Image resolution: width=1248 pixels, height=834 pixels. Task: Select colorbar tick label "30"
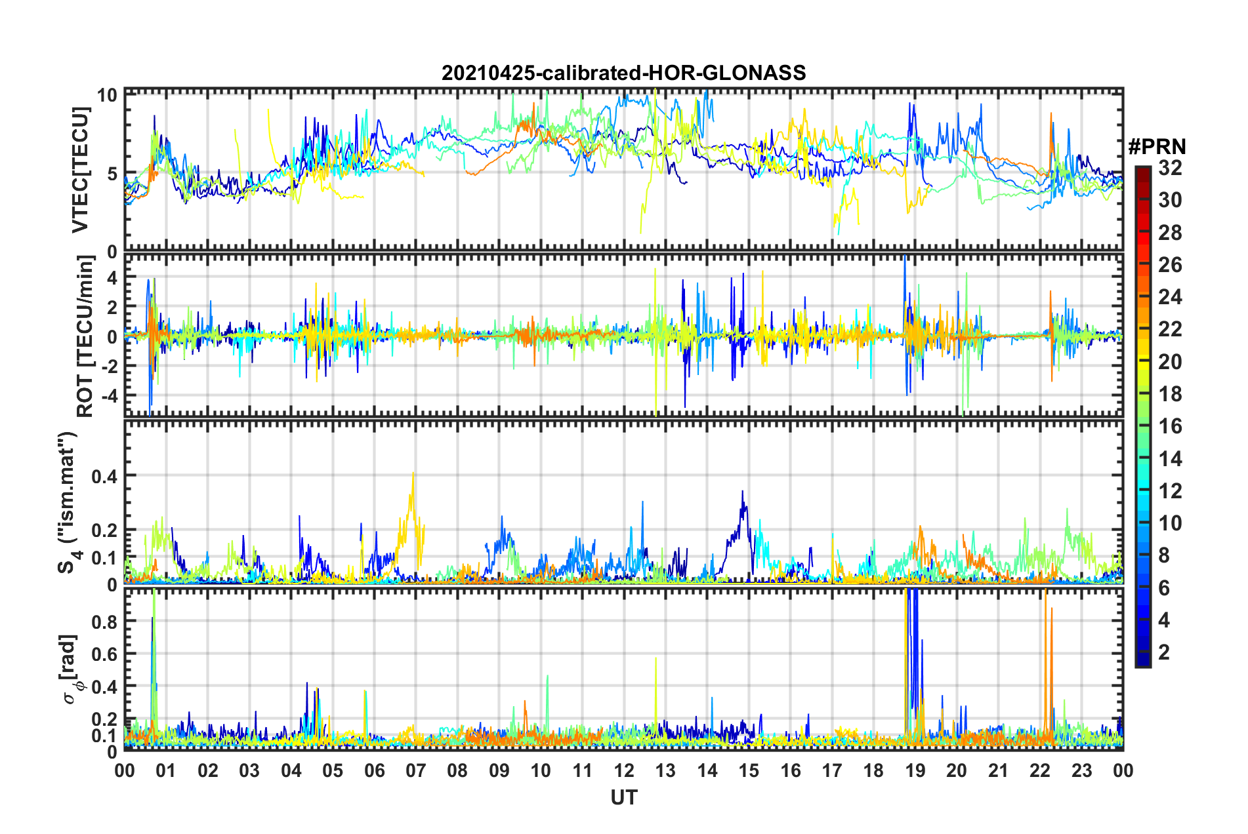tap(1170, 200)
